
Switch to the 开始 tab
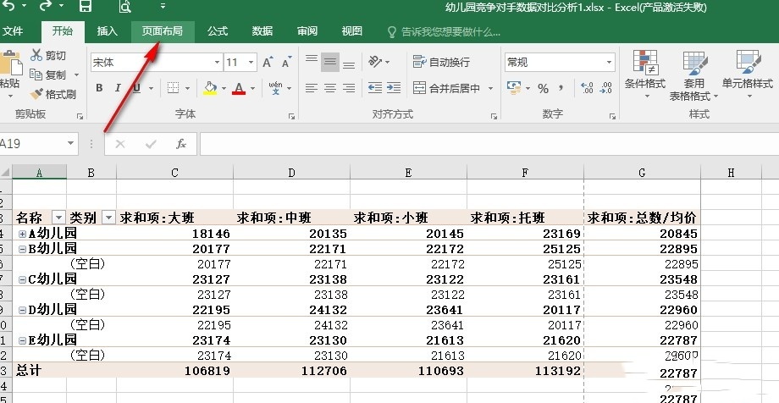click(63, 31)
